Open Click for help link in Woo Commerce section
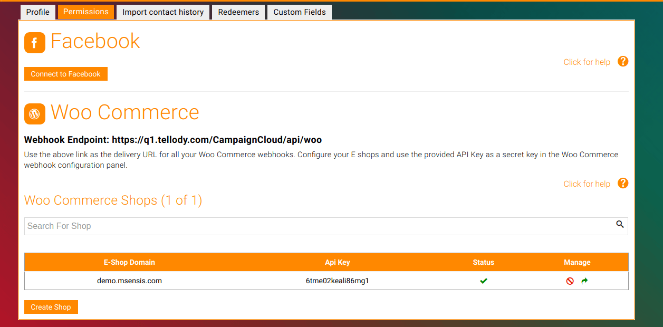The image size is (663, 327). click(x=587, y=184)
